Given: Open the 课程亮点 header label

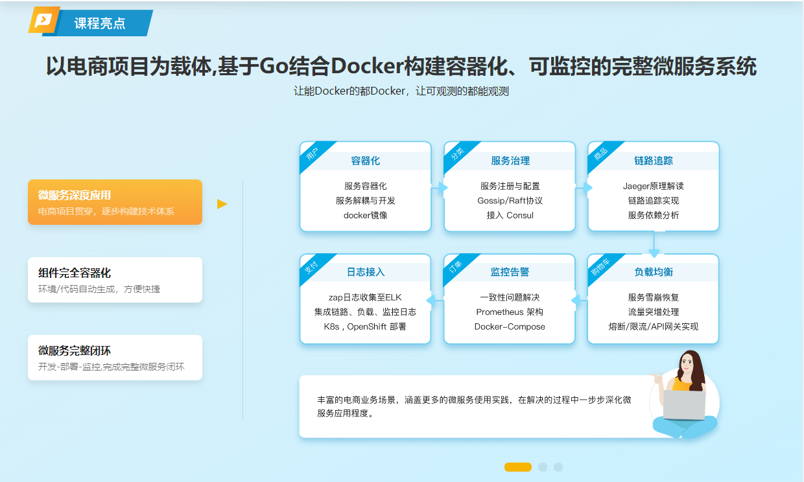Looking at the screenshot, I should pos(100,24).
